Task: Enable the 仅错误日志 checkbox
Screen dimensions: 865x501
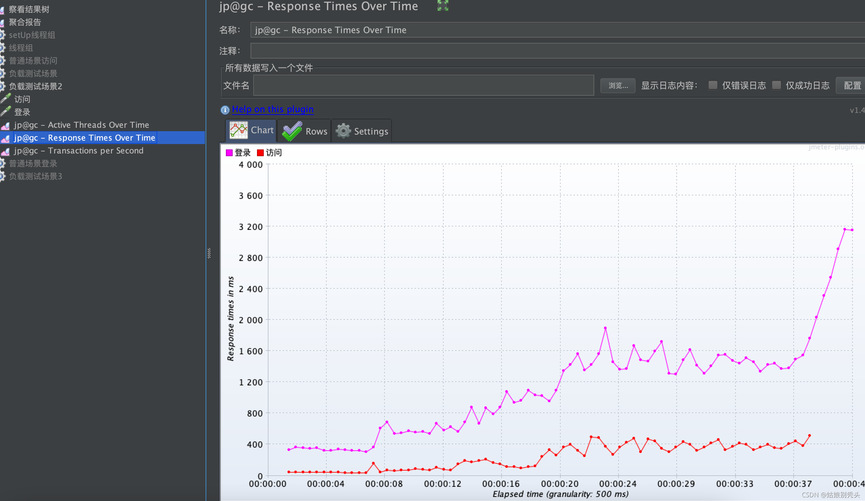Action: pos(712,85)
